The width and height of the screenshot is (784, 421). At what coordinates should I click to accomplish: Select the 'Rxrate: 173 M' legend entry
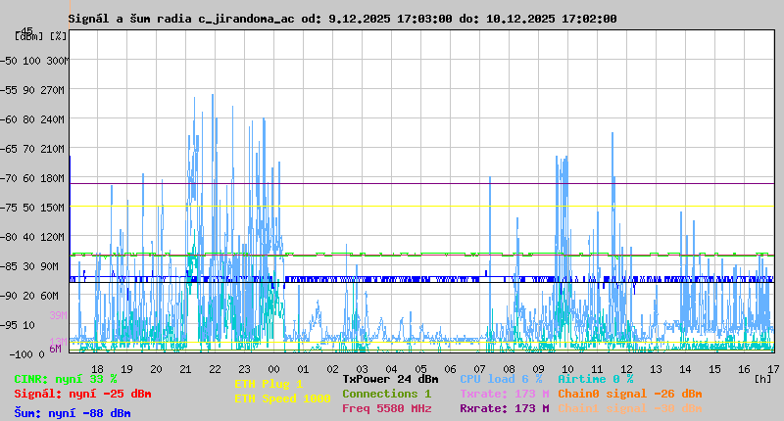coord(505,408)
